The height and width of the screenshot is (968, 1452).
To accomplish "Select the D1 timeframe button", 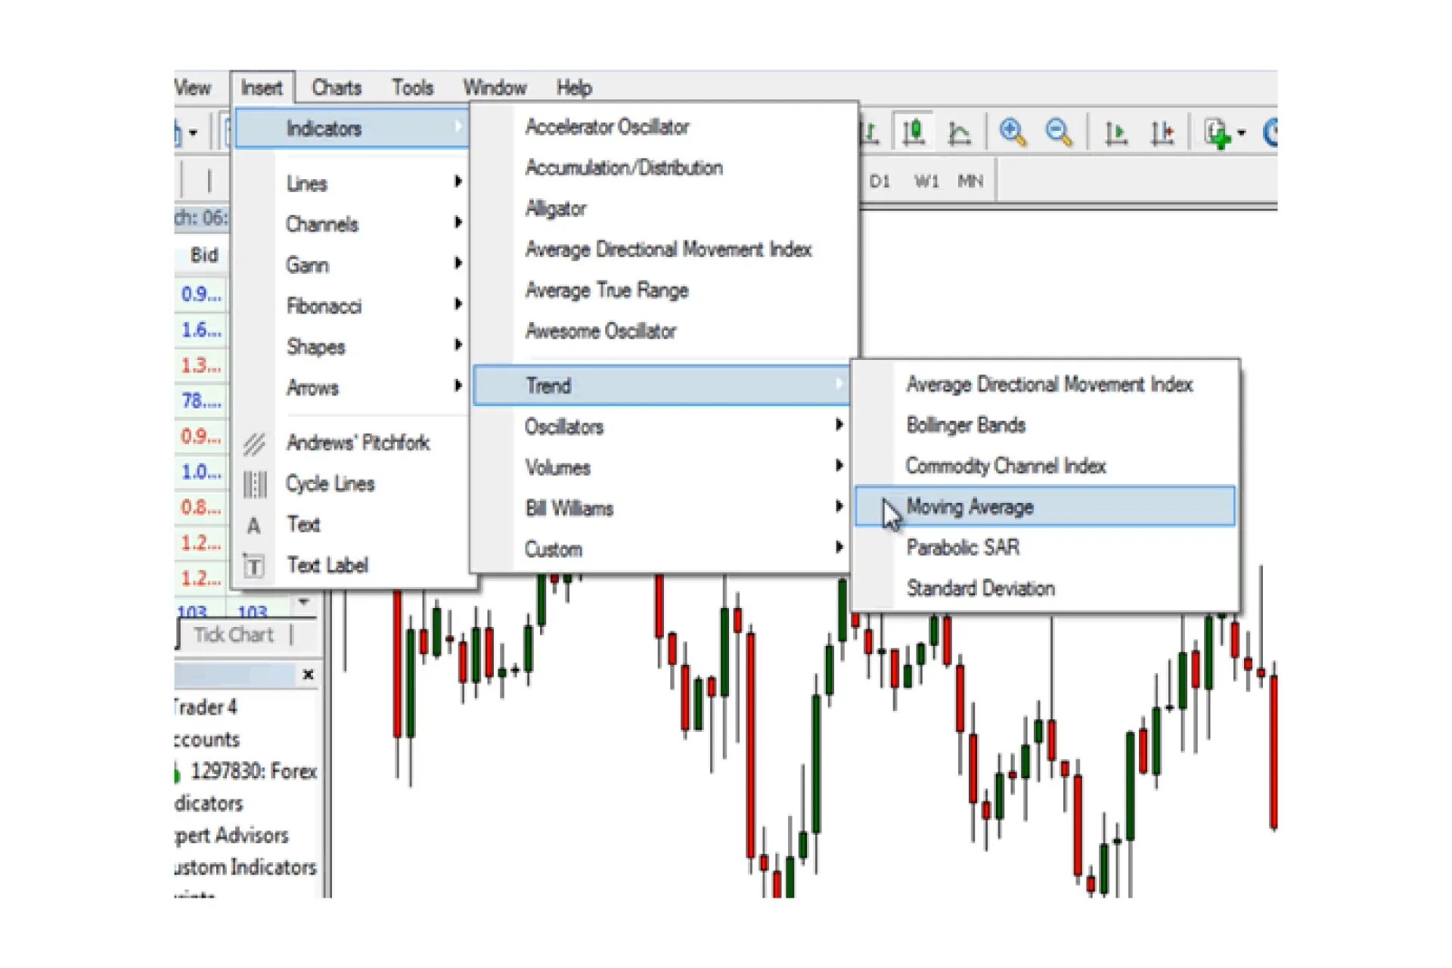I will (880, 181).
